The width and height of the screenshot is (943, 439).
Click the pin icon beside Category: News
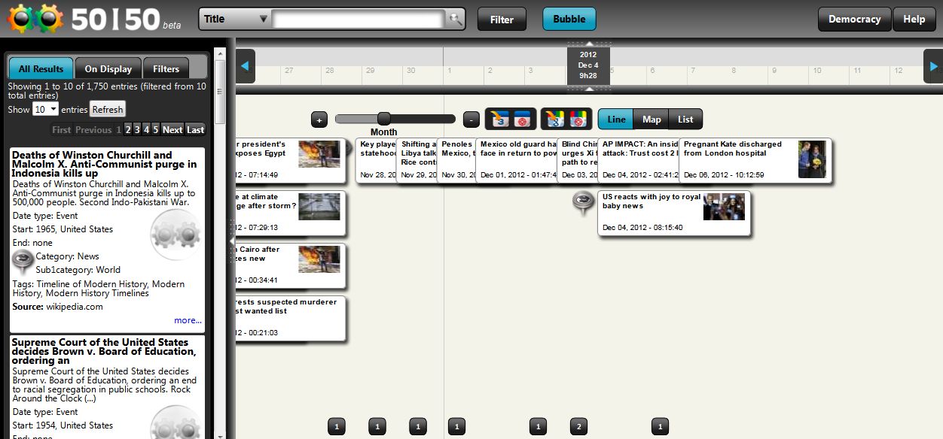(x=23, y=262)
